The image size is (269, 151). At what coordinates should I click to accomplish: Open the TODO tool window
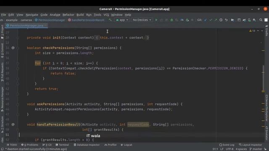pyautogui.click(x=12, y=145)
